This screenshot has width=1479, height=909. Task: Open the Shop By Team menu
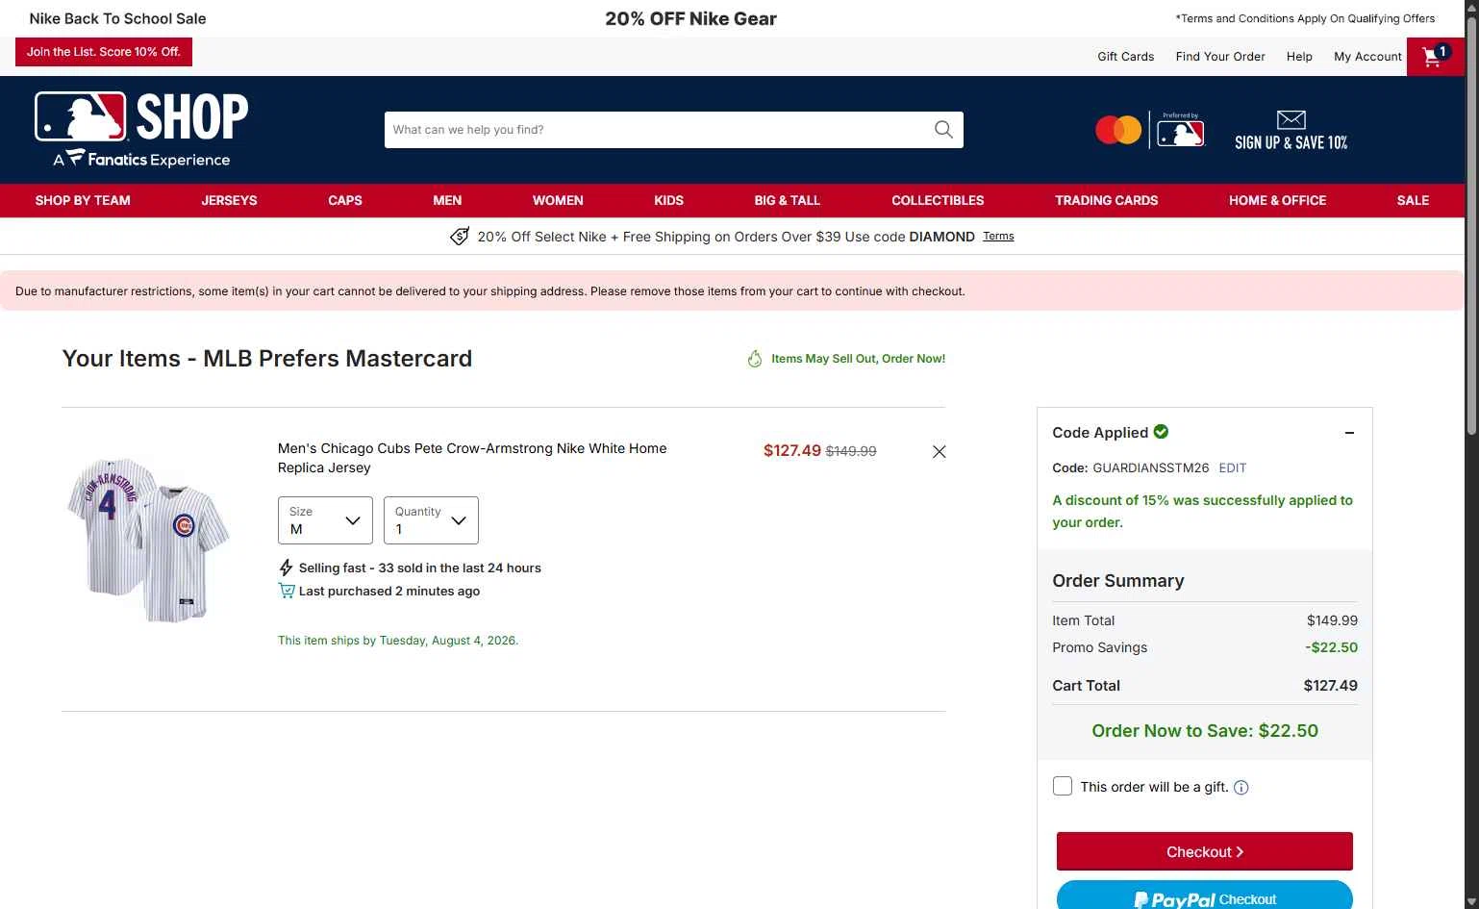(83, 200)
